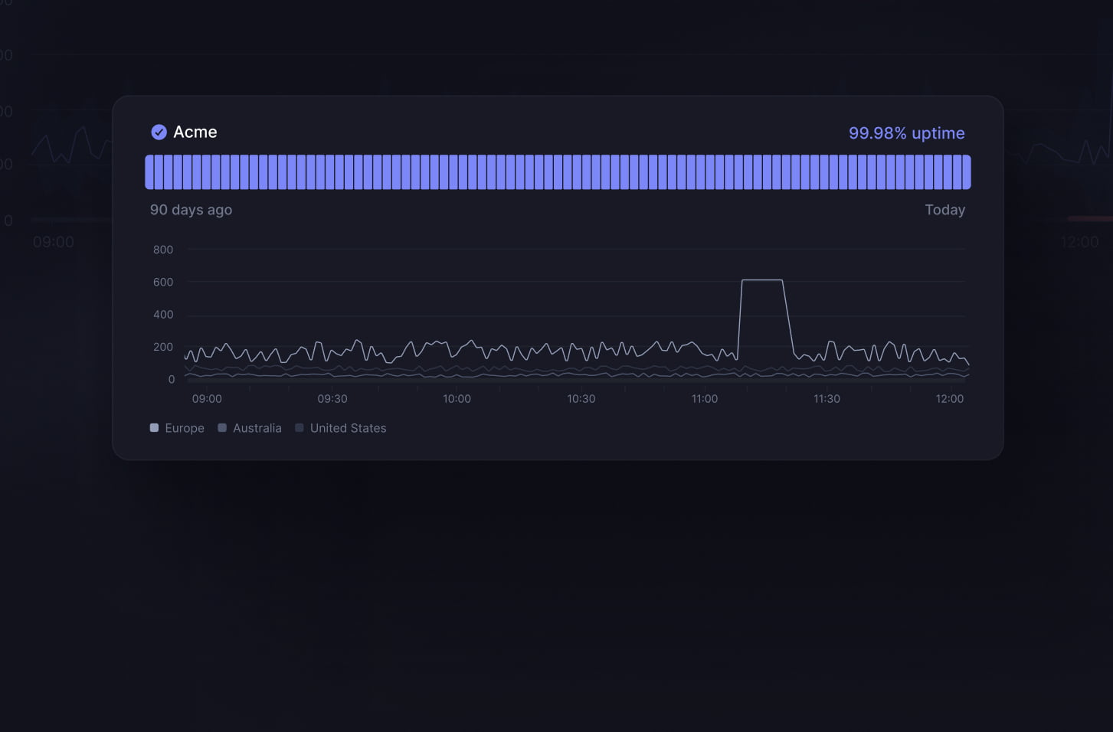The height and width of the screenshot is (732, 1113).
Task: Hide the Europe series via its legend label
Action: (185, 428)
